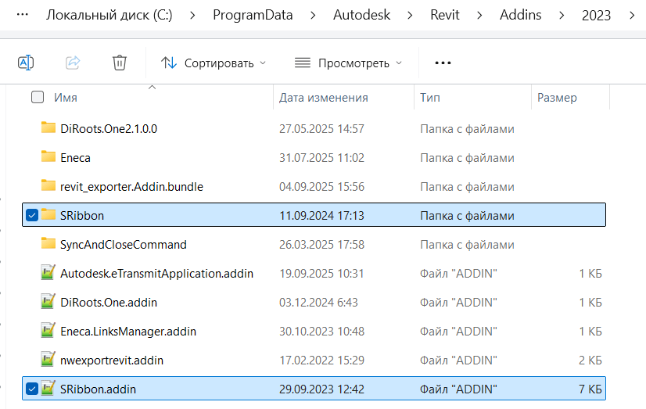The height and width of the screenshot is (409, 646).
Task: Select DiRoots.One2.1.0.0 folder icon
Action: [x=48, y=127]
